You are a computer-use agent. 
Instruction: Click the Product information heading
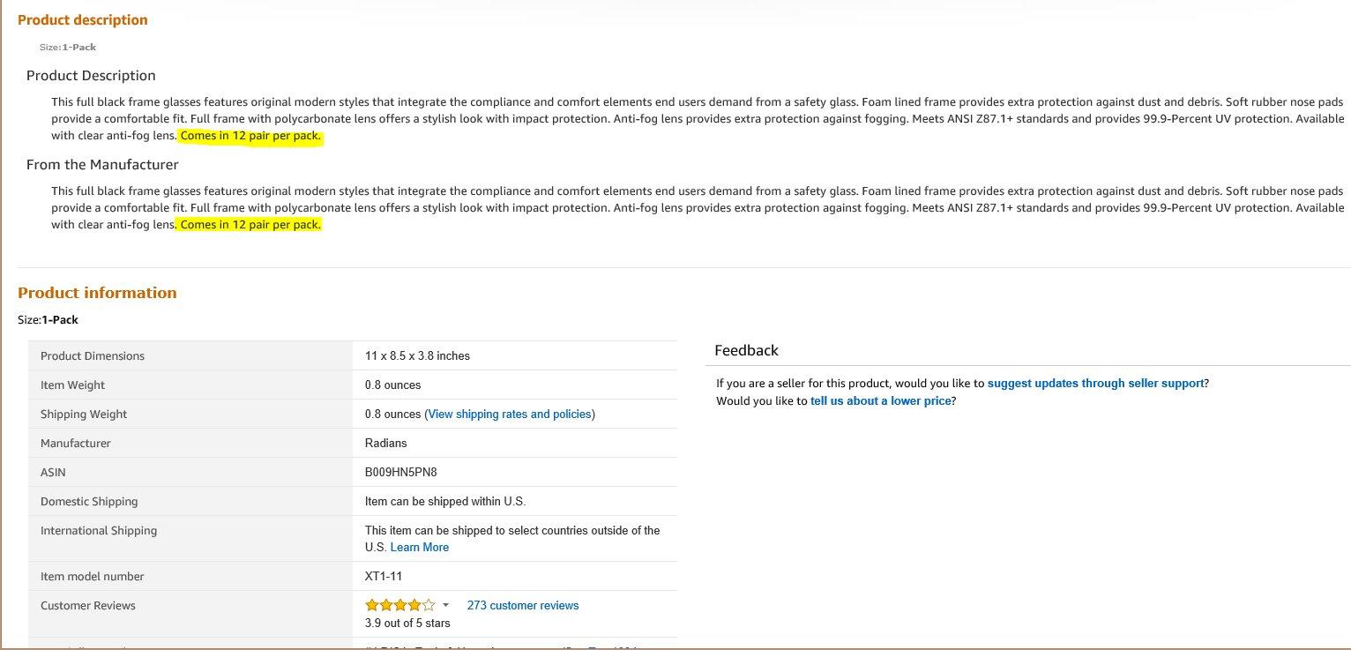pyautogui.click(x=97, y=293)
